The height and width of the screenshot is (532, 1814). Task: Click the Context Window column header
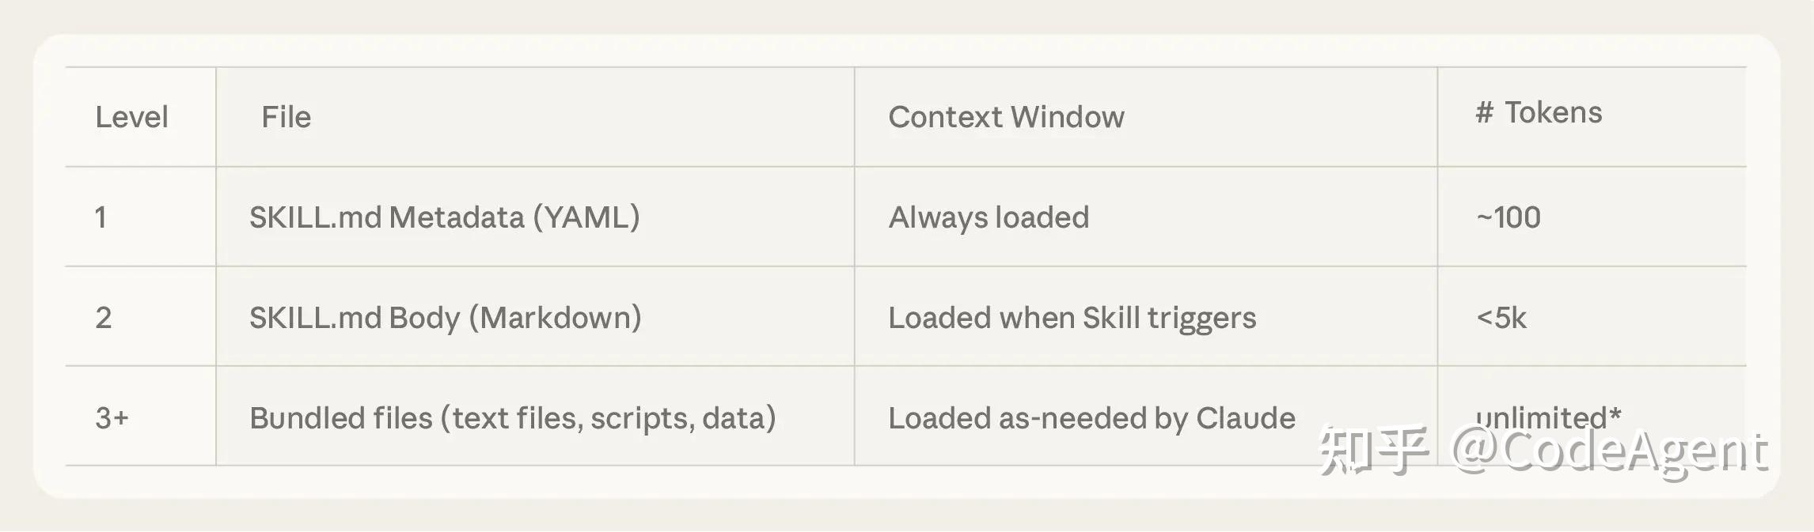(1005, 117)
